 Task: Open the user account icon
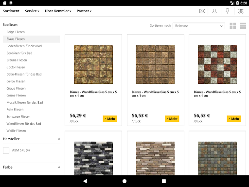[x=214, y=11]
